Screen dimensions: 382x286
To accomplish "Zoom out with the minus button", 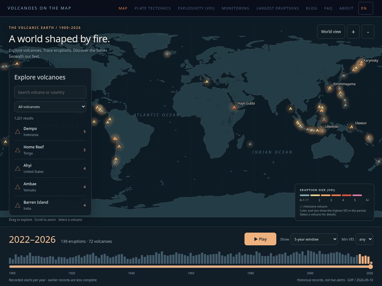I will click(x=368, y=32).
